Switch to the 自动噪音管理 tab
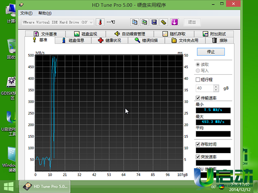Screen dimensions: 258x193 tap(130, 34)
